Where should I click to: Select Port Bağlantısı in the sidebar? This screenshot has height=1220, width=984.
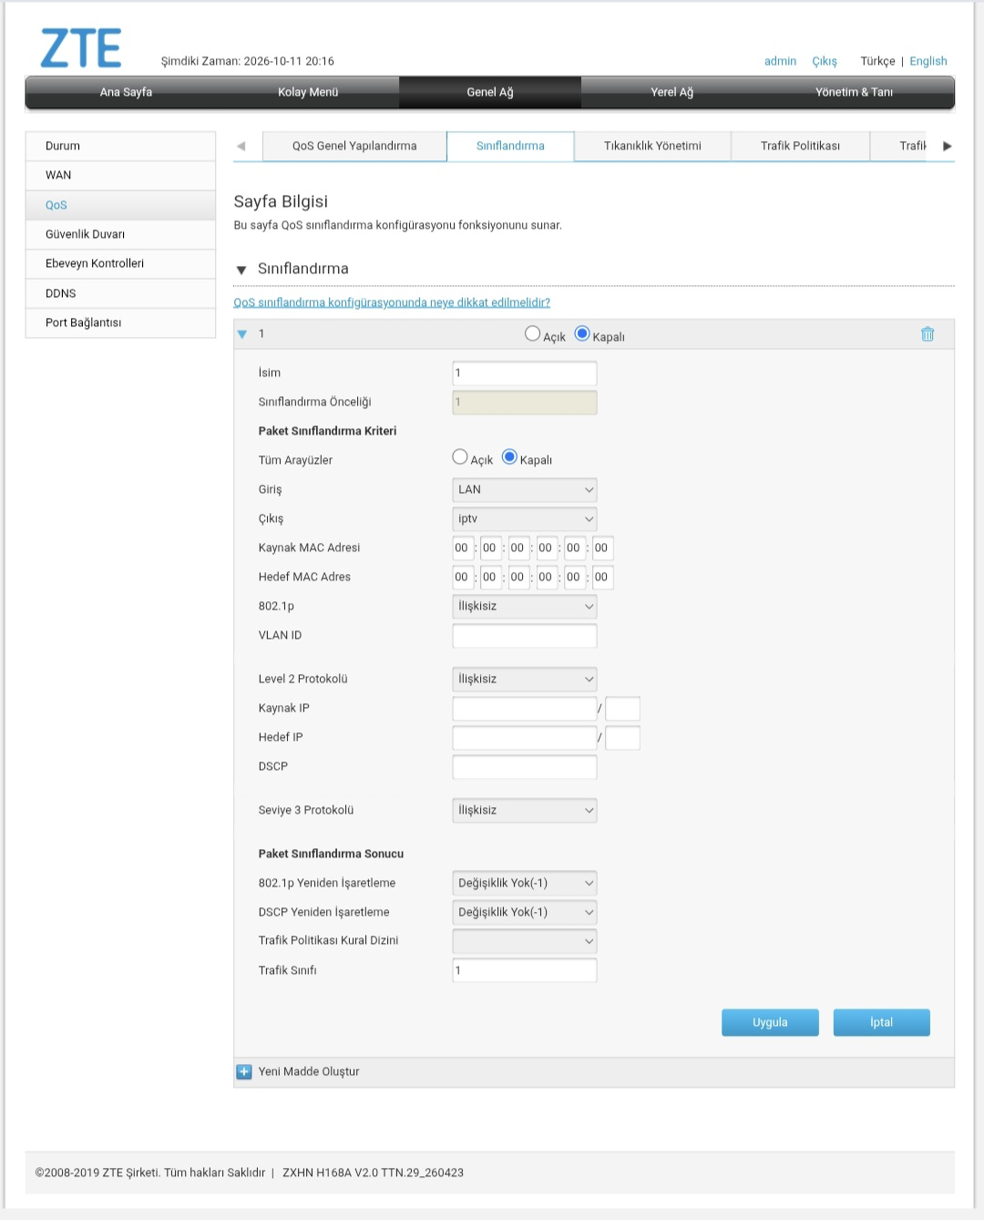(120, 323)
